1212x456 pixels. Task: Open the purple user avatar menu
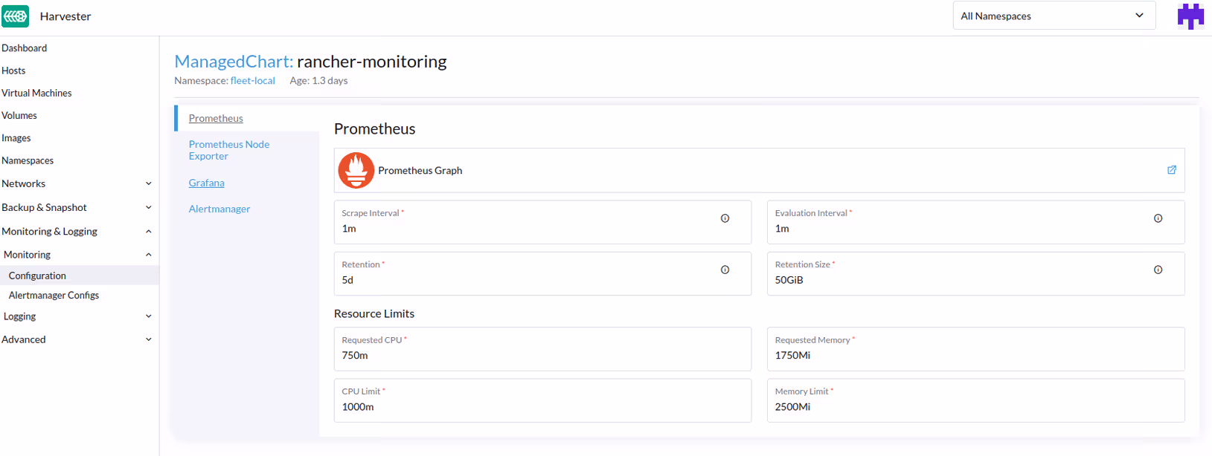[x=1190, y=16]
